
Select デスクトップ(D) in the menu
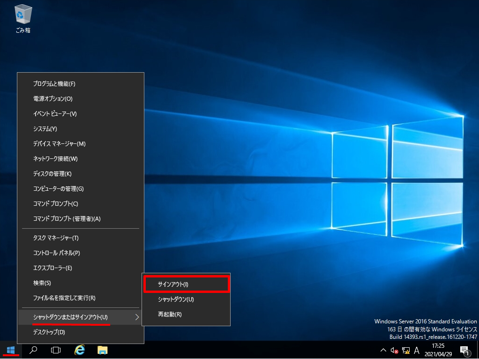(x=81, y=332)
